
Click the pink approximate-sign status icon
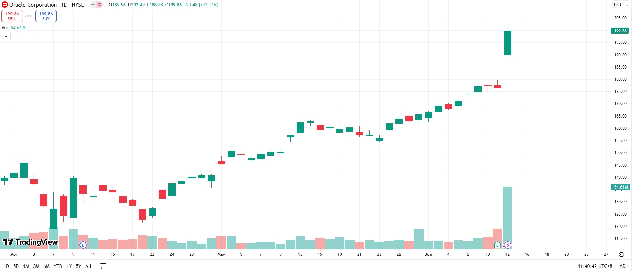[99, 5]
